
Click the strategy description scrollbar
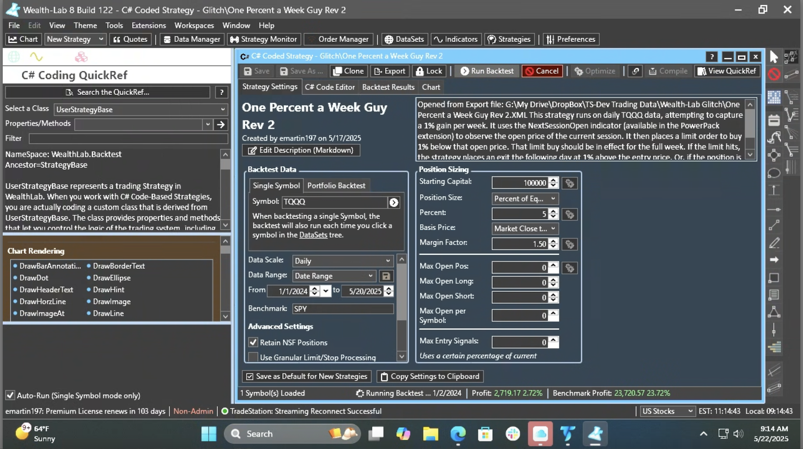(x=750, y=130)
